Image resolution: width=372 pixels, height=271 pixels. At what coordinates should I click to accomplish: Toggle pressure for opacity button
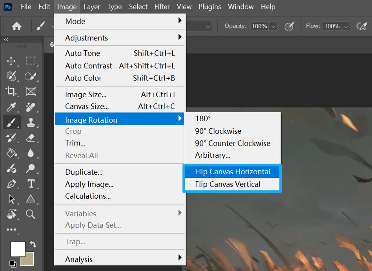[x=289, y=26]
